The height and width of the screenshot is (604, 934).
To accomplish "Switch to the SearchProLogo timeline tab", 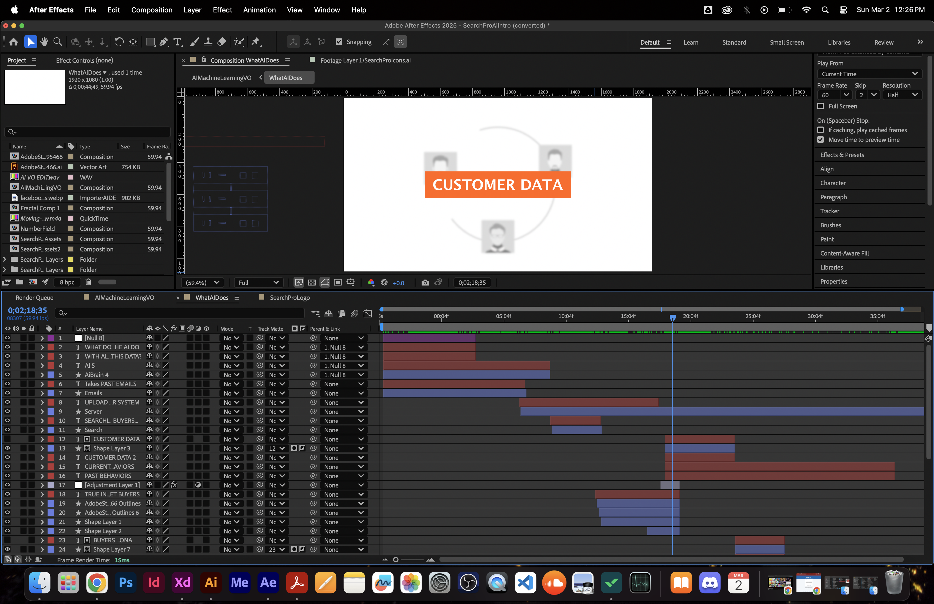I will 289,298.
